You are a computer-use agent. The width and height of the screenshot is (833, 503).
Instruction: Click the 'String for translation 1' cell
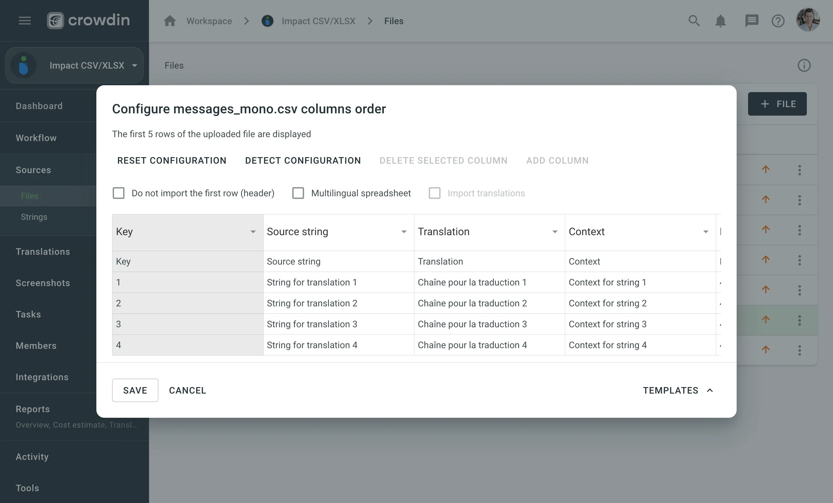(338, 282)
